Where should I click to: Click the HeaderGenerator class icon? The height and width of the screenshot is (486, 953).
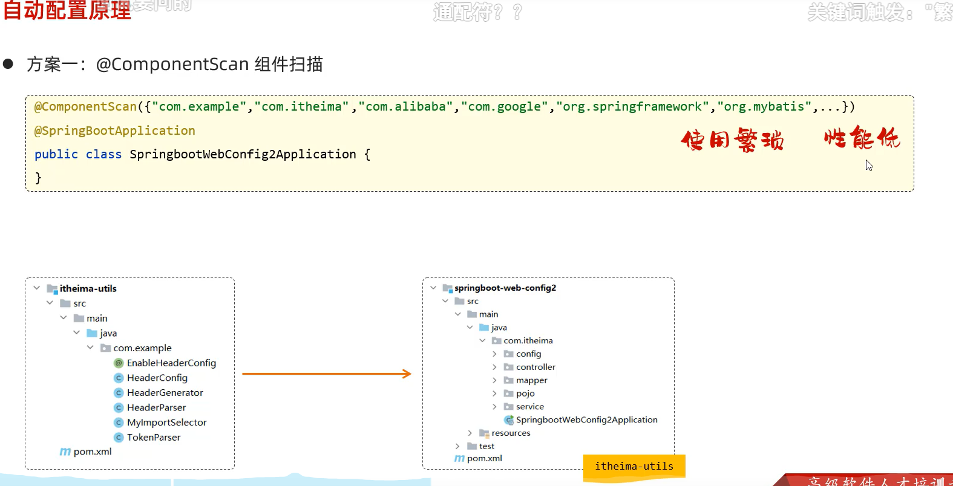coord(119,393)
